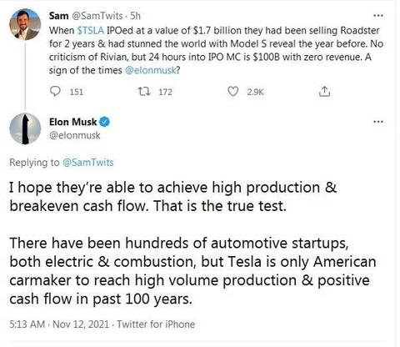Click the Elon Musk display name
The image size is (400, 347).
tap(73, 122)
